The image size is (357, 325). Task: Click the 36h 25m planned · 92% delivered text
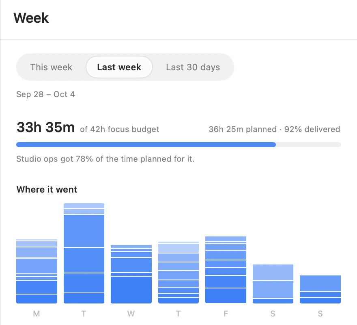tap(274, 129)
